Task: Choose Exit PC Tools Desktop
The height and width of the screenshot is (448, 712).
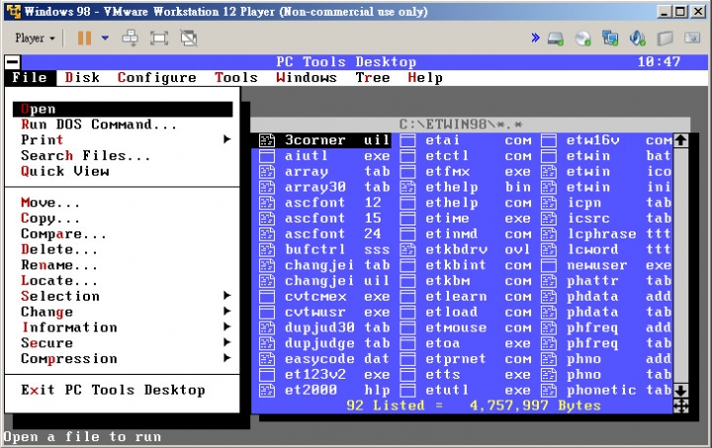Action: point(123,390)
